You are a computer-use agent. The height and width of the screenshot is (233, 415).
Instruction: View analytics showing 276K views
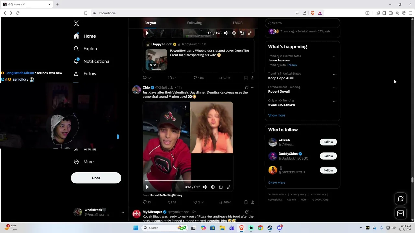coord(224,78)
